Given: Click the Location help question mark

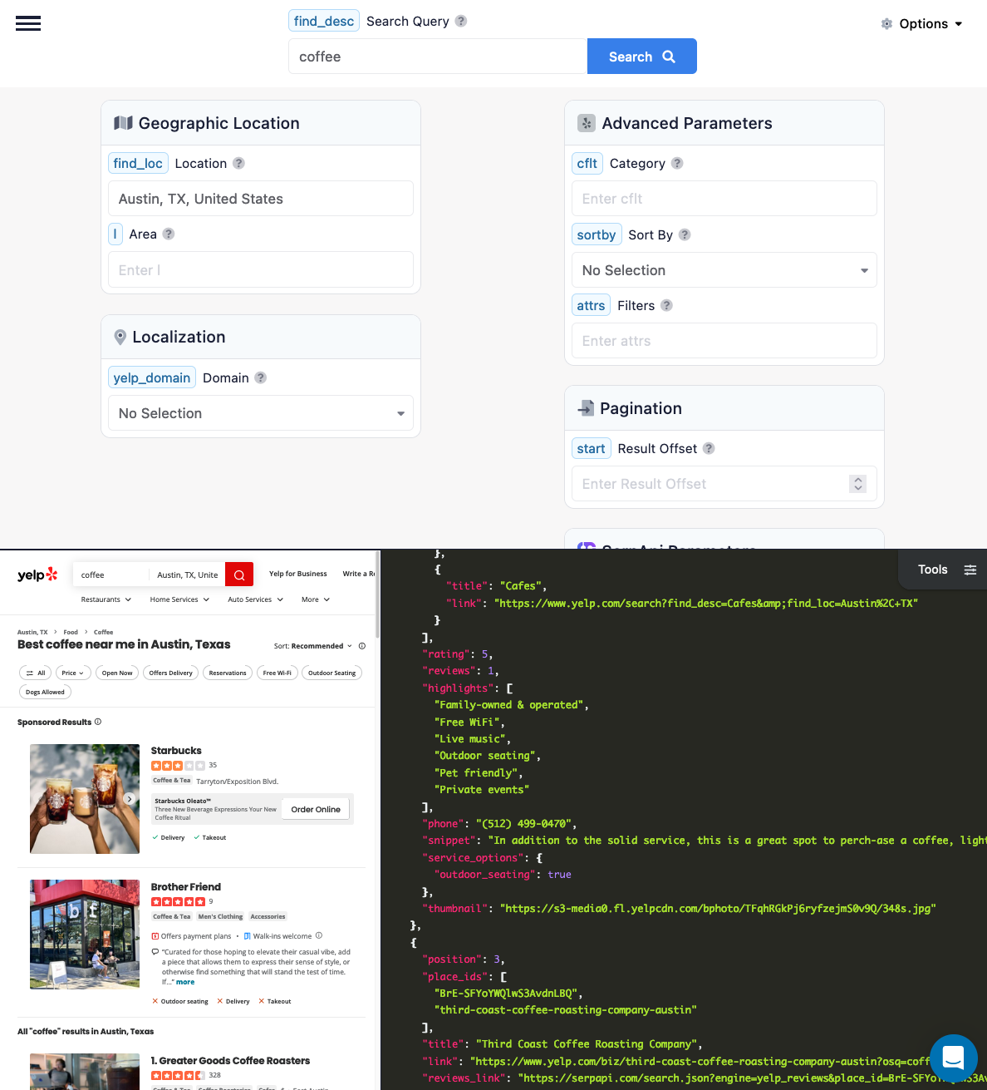Looking at the screenshot, I should (x=238, y=163).
